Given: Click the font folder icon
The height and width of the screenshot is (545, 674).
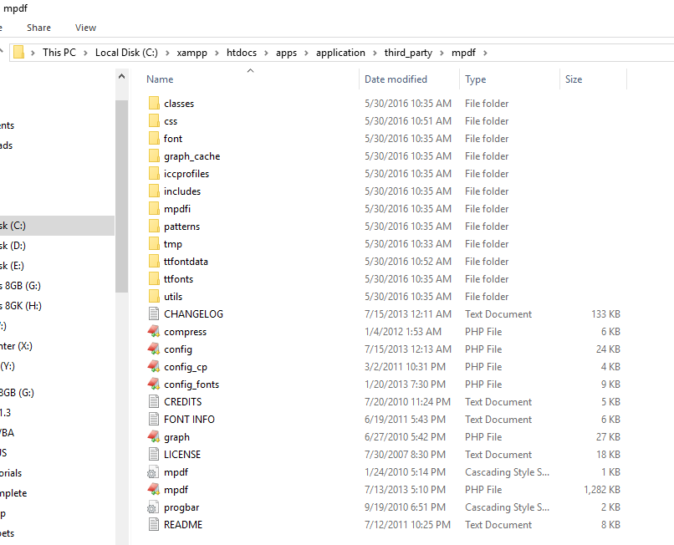Looking at the screenshot, I should pyautogui.click(x=154, y=139).
